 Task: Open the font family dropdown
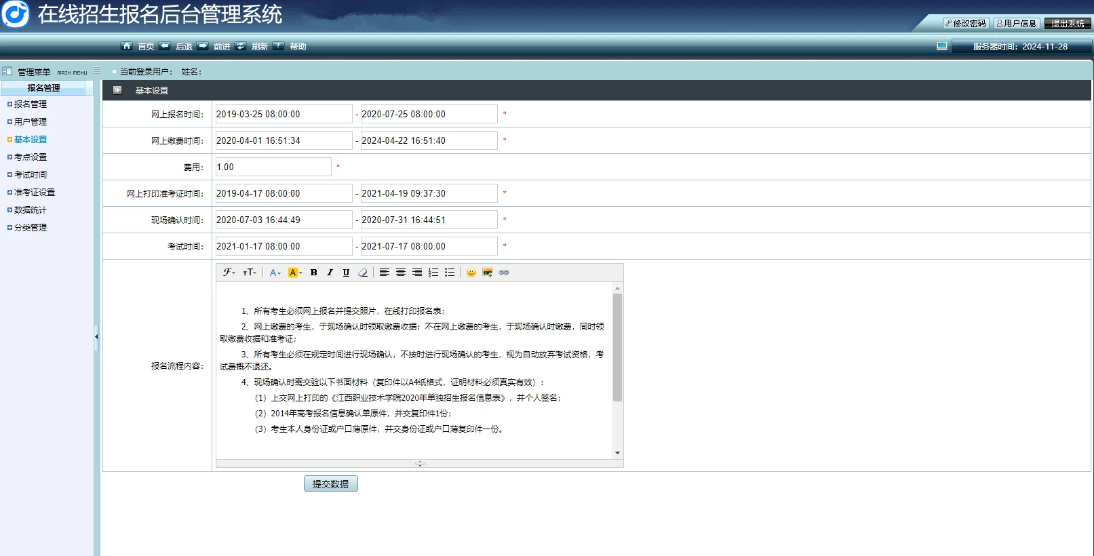229,273
